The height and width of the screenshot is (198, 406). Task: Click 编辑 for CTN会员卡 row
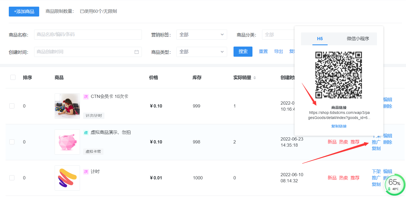tap(388, 100)
